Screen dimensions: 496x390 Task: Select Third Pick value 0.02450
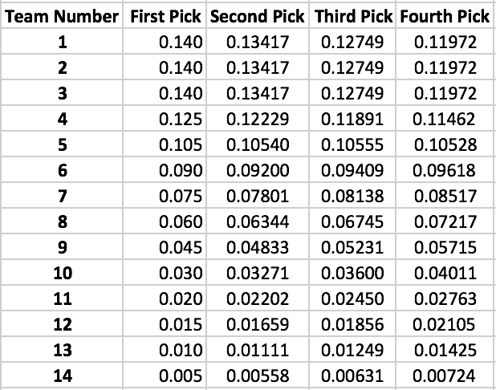pos(352,299)
